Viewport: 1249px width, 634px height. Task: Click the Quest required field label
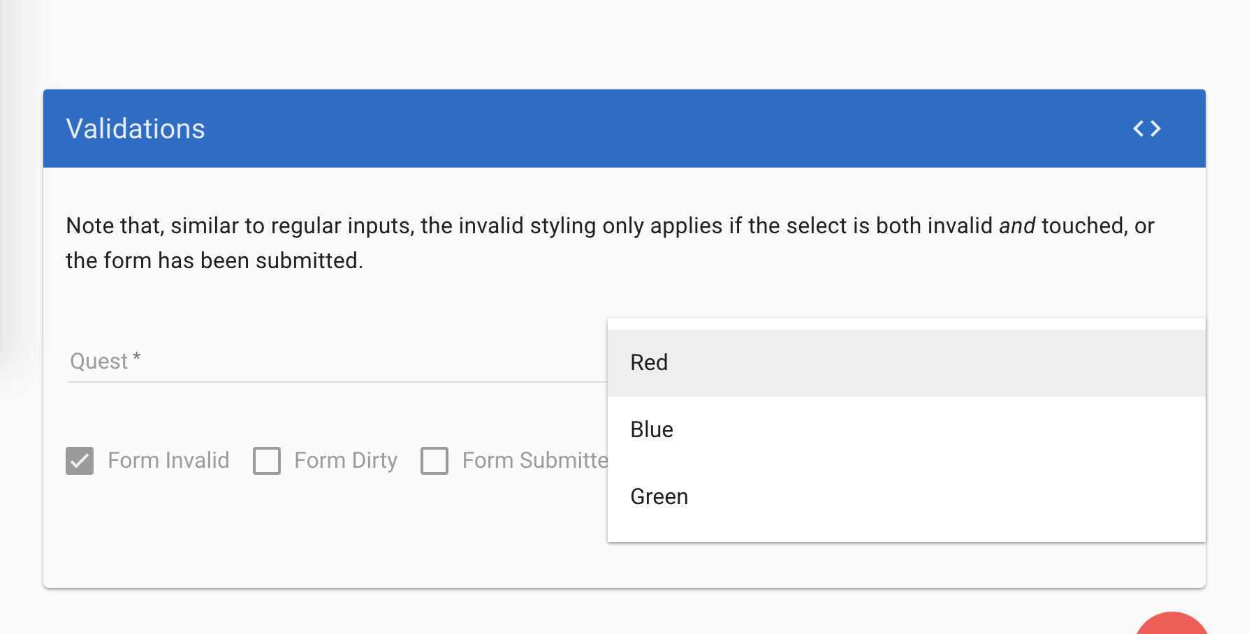103,360
